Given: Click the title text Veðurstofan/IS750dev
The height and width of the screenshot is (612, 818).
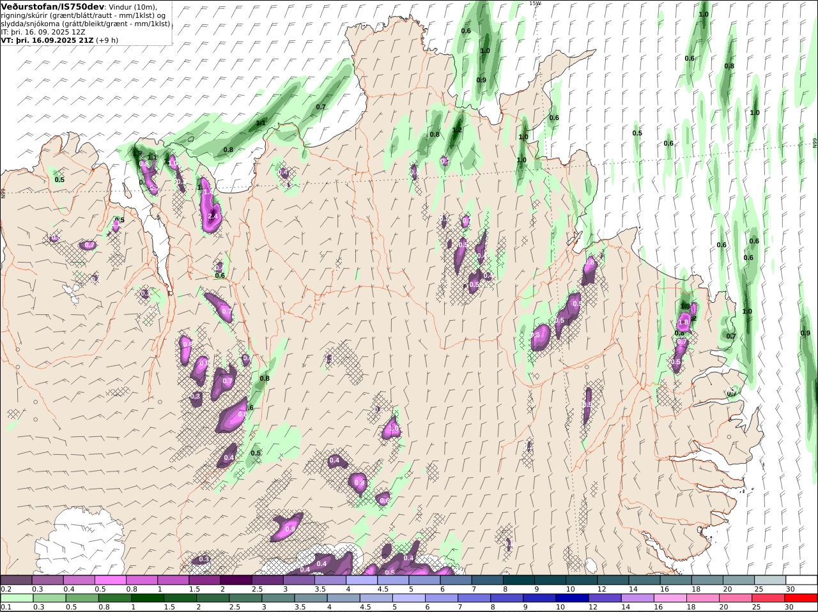Looking at the screenshot, I should point(52,6).
